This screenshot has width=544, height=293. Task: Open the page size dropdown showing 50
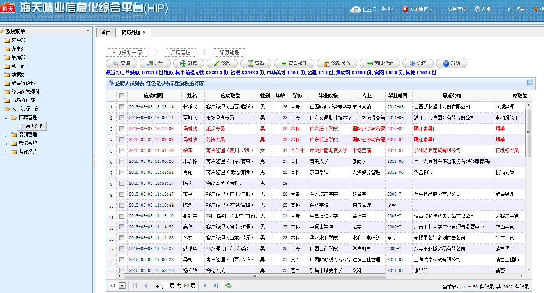pos(117,286)
